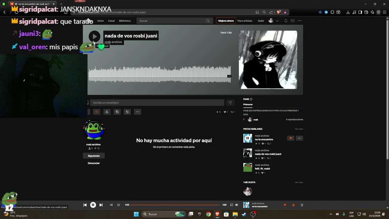Open the Steam icon in the taskbar
This screenshot has height=219, width=389.
click(244, 214)
